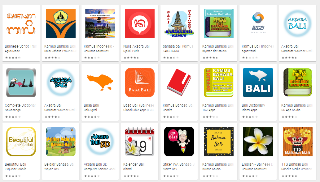Open the Kalender Bali calendar icon
The height and width of the screenshot is (182, 320).
140,142
